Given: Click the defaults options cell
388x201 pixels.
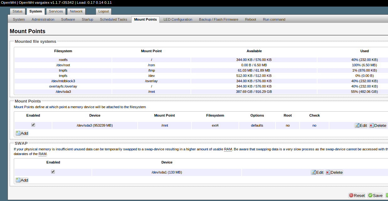Looking at the screenshot, I should [257, 125].
